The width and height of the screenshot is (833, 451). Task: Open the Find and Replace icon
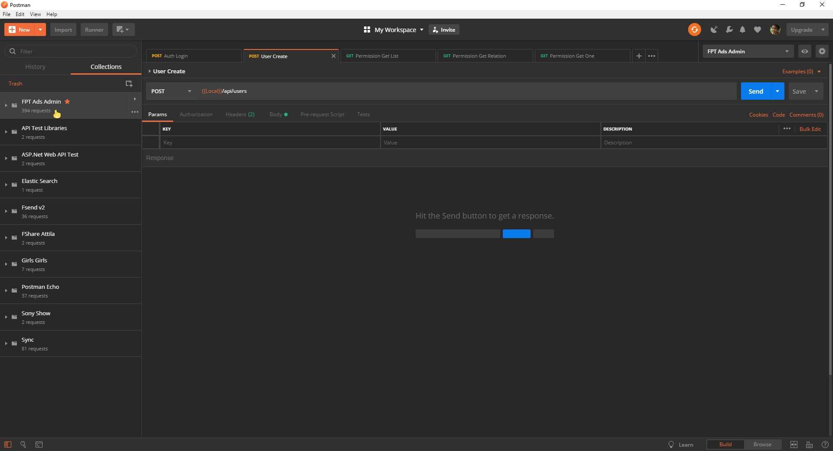pyautogui.click(x=23, y=444)
